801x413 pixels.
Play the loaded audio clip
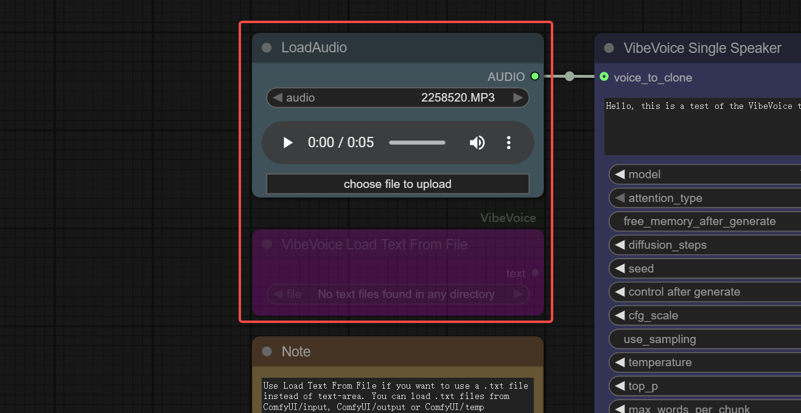point(288,142)
